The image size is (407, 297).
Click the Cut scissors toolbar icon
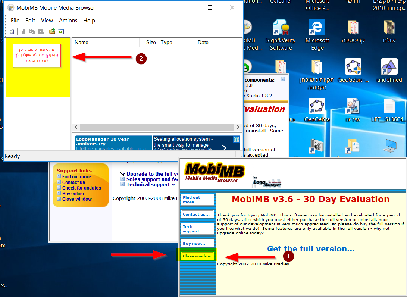(x=24, y=32)
